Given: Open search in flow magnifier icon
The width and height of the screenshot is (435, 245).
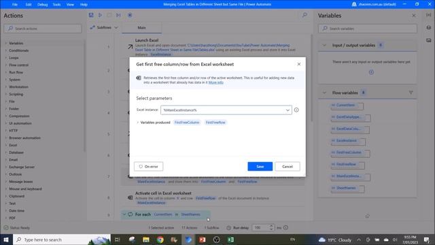Looking at the screenshot, I should coord(304,15).
